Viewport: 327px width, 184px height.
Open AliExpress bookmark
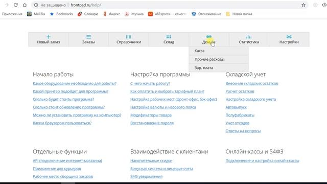168,14
